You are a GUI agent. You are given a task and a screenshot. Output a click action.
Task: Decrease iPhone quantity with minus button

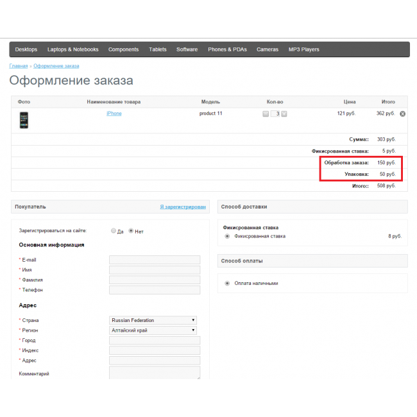266,114
